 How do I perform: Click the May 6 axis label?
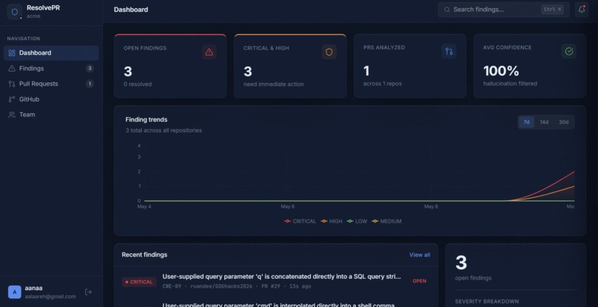pos(288,206)
